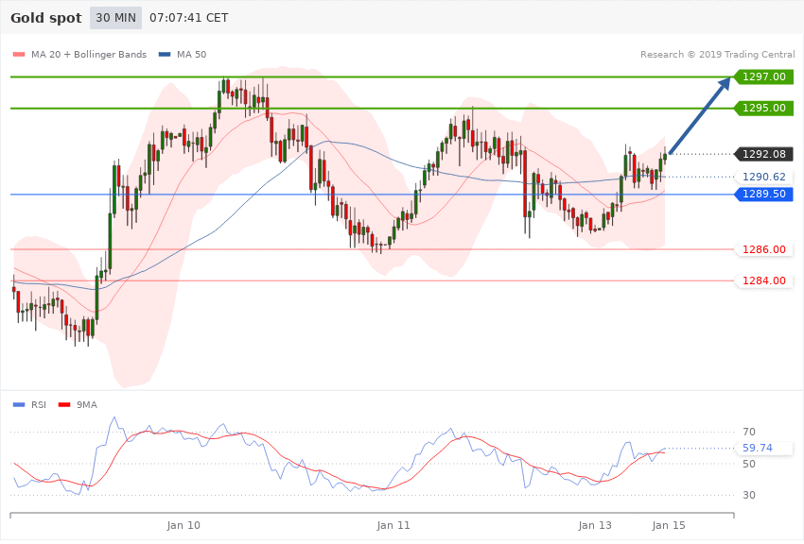The height and width of the screenshot is (544, 804).
Task: Click the 1290.62 MA 50 value label
Action: click(x=764, y=177)
